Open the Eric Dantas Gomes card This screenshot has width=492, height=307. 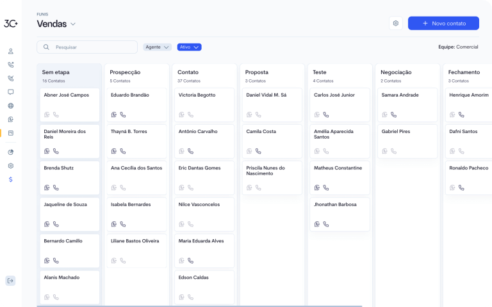coord(204,178)
